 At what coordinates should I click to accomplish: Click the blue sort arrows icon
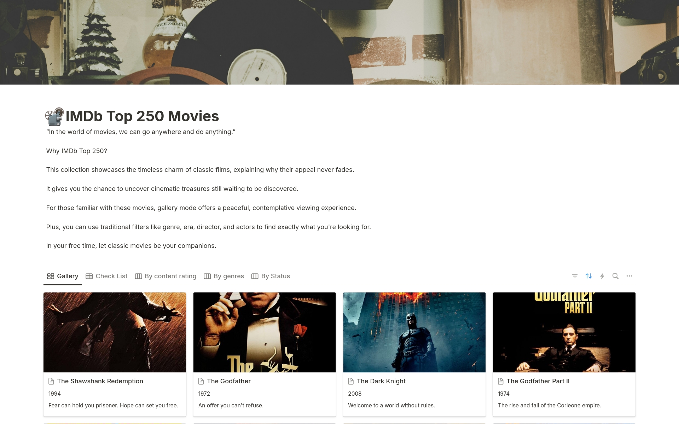click(x=588, y=276)
